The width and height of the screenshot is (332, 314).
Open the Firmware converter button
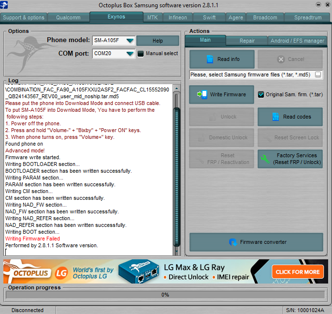click(x=256, y=242)
